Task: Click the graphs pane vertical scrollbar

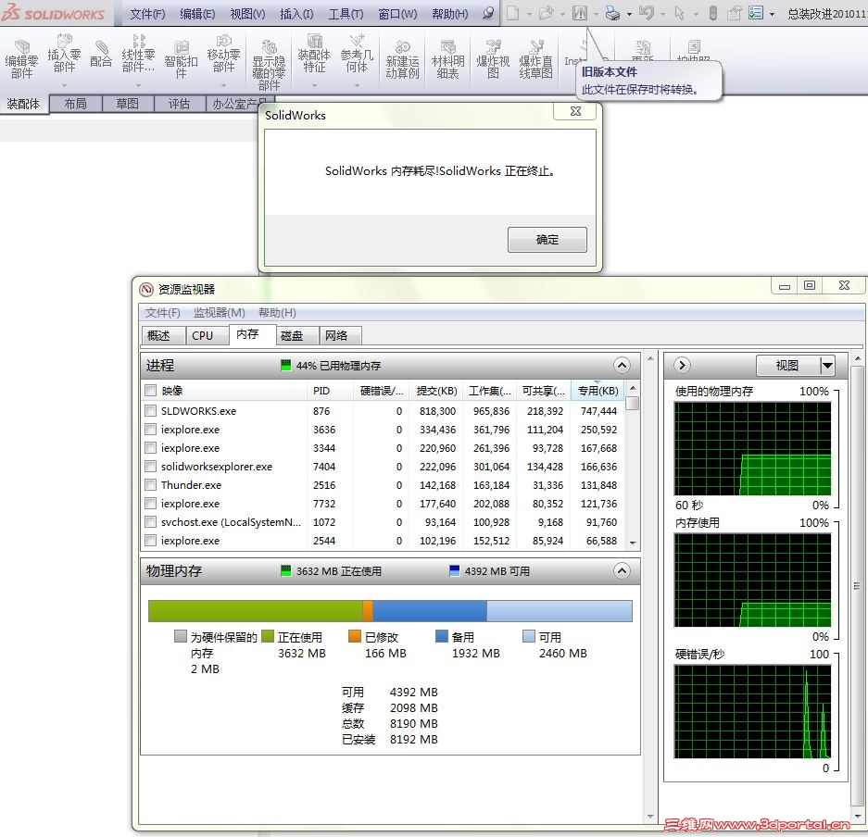Action: 858,585
